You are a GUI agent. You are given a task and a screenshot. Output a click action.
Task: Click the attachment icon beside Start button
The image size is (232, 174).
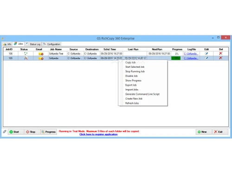click(5, 132)
